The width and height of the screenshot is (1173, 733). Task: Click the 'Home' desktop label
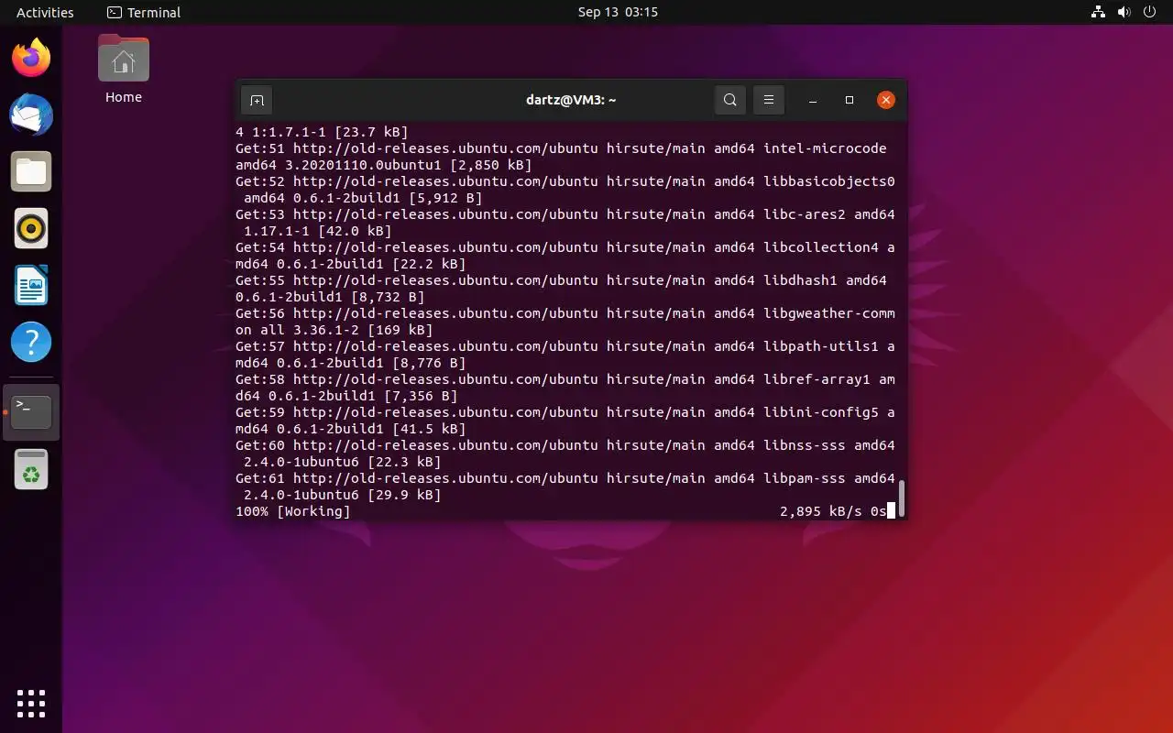(x=124, y=97)
